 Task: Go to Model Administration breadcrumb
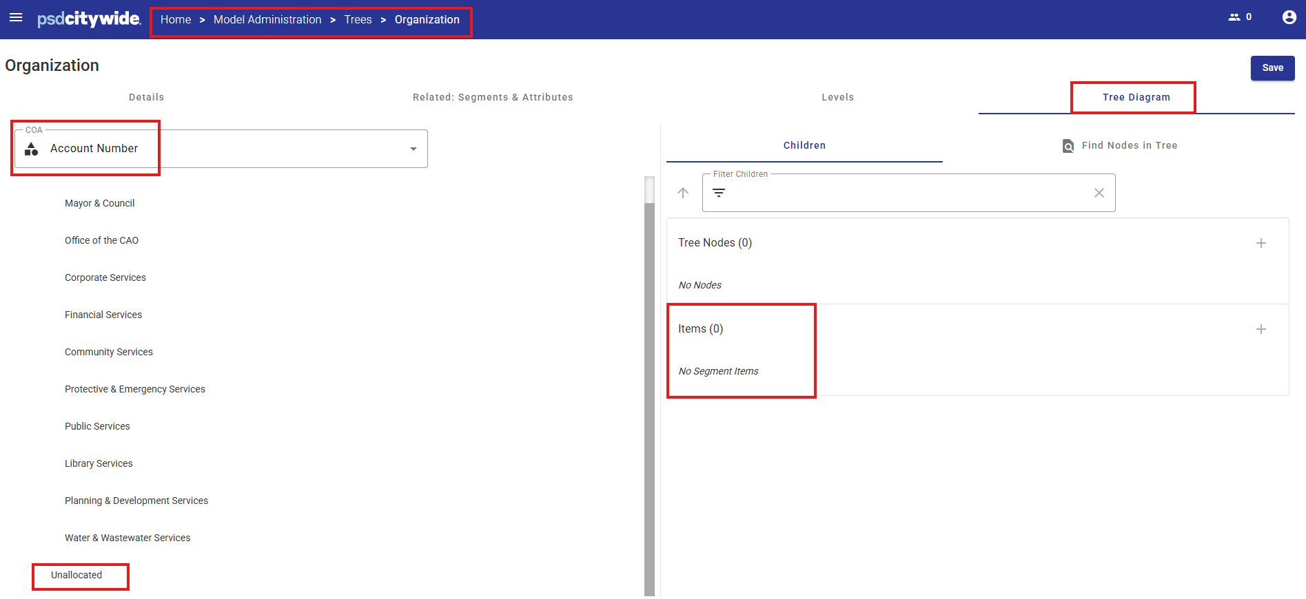pyautogui.click(x=267, y=19)
